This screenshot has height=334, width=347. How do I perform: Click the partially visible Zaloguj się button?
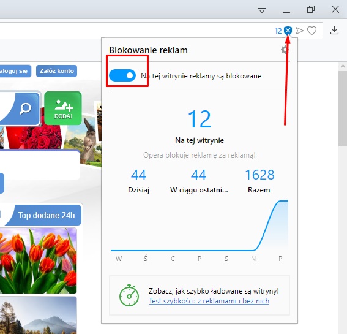[x=15, y=71]
